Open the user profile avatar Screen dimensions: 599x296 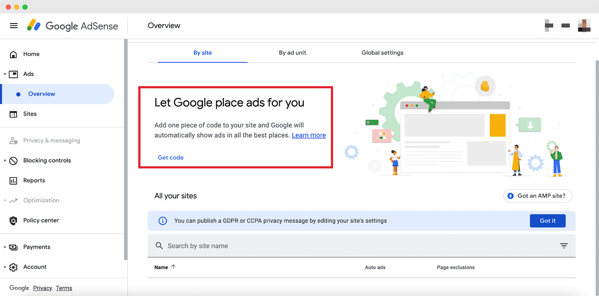pyautogui.click(x=584, y=25)
